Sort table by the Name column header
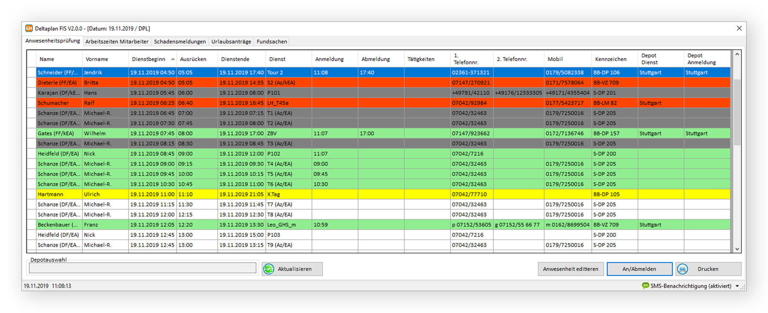768x313 pixels. coord(47,59)
